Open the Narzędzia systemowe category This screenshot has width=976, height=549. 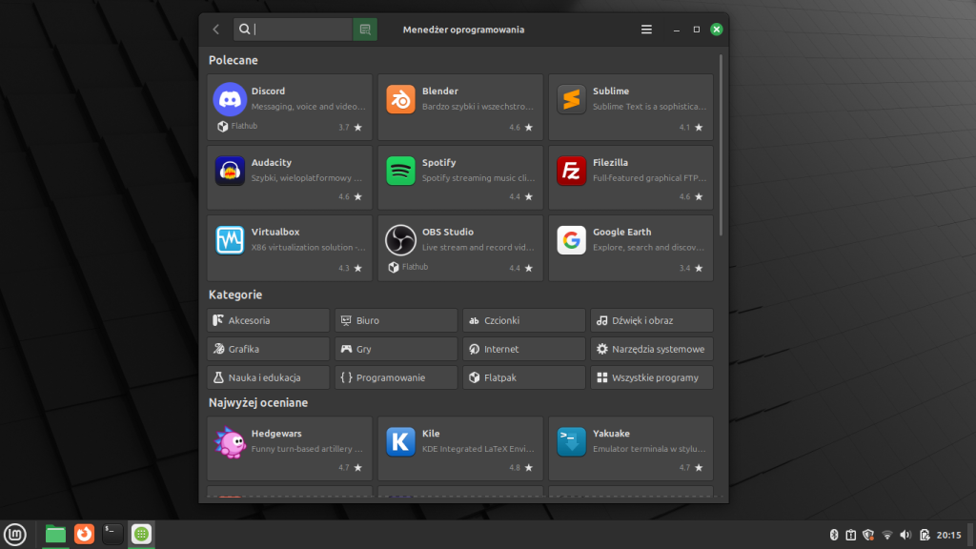tap(652, 349)
